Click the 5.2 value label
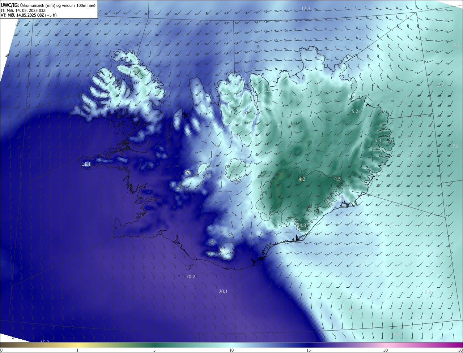This screenshot has height=353, width=463. pyautogui.click(x=355, y=112)
